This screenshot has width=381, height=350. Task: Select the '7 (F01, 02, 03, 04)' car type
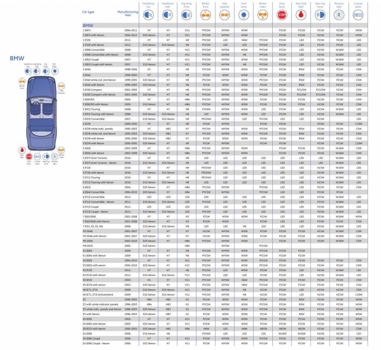93,227
